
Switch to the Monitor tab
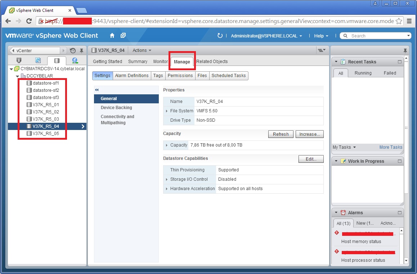click(x=160, y=62)
